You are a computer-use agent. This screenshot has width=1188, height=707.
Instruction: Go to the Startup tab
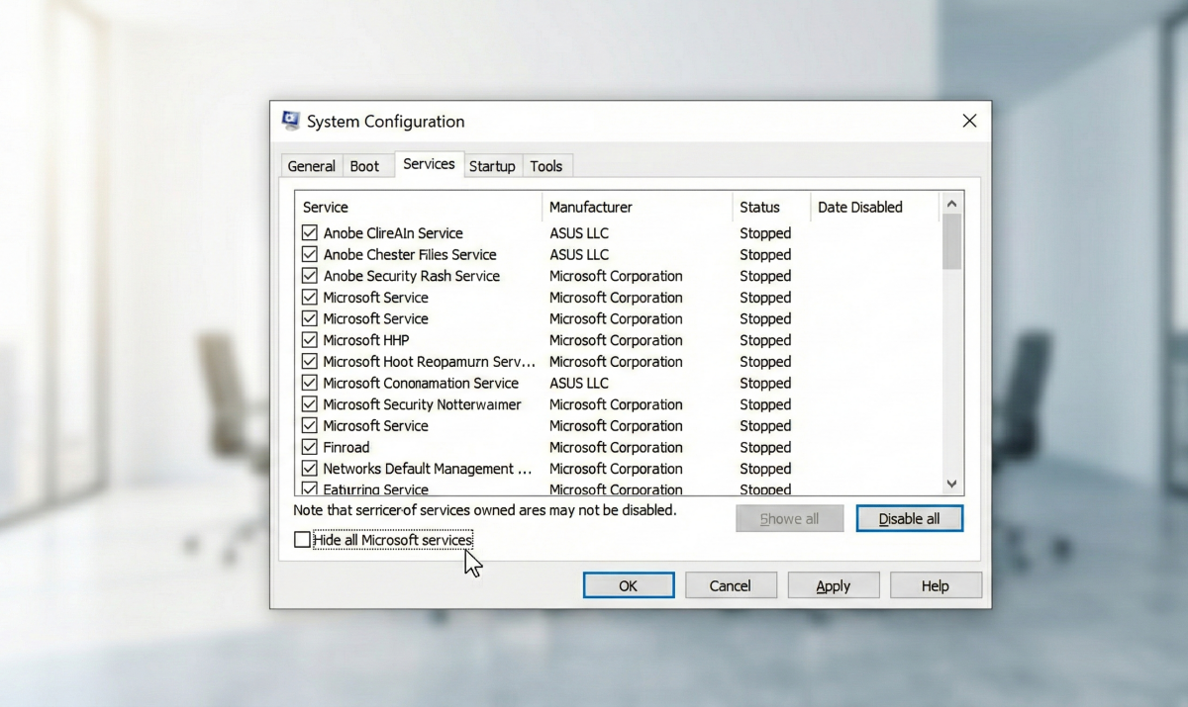click(x=492, y=166)
